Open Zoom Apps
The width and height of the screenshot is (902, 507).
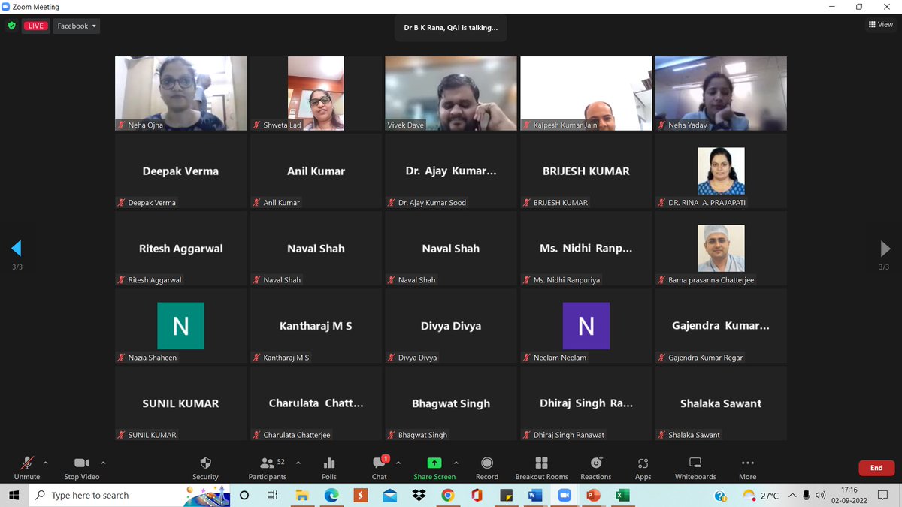point(643,467)
